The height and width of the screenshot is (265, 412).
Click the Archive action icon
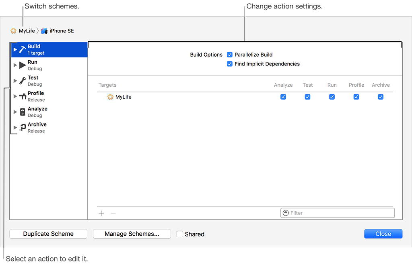(23, 128)
